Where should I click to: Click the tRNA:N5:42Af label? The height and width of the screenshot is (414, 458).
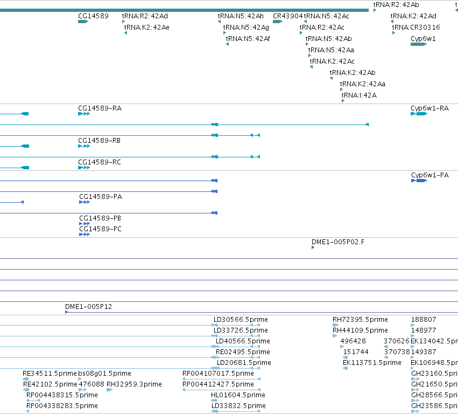point(248,39)
